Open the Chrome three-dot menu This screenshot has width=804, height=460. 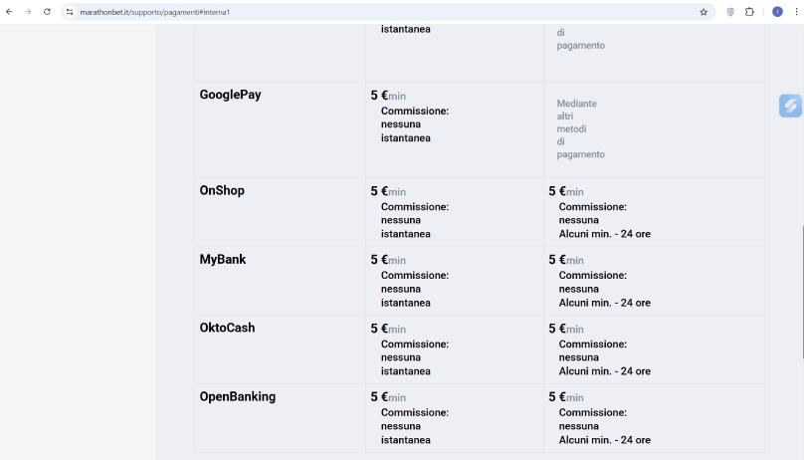pyautogui.click(x=796, y=12)
